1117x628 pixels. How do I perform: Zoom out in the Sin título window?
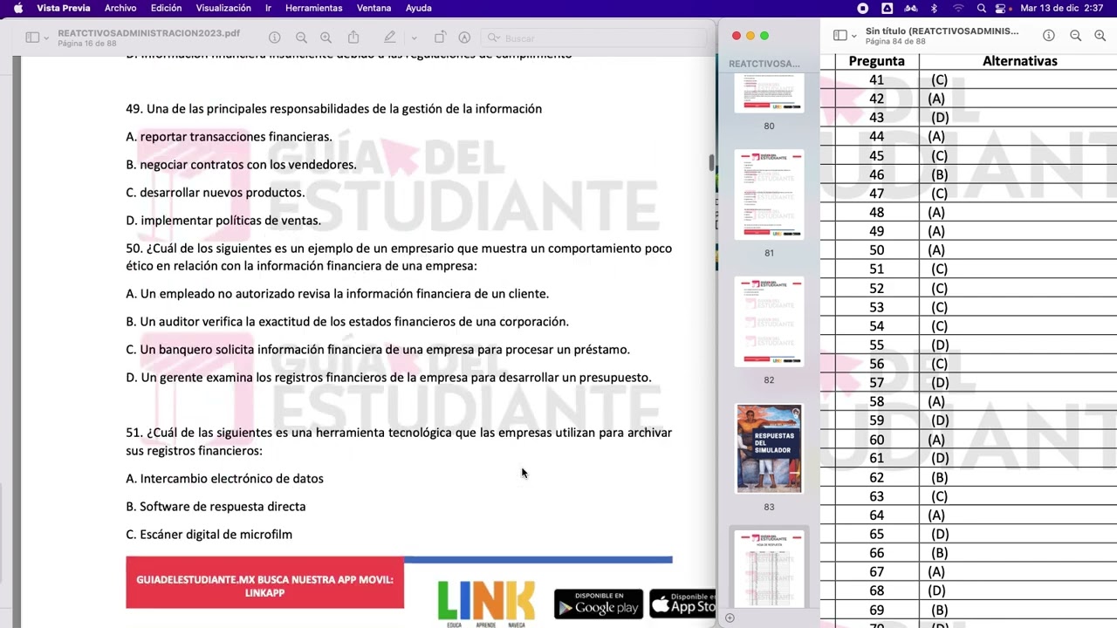(x=1075, y=35)
